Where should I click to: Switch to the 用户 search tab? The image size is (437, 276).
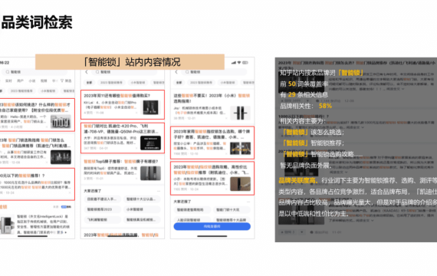pos(20,80)
